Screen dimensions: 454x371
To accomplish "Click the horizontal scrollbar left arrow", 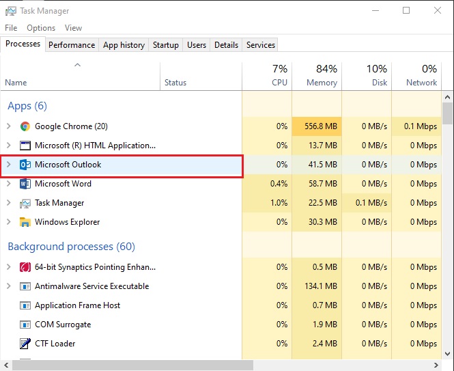I will [6, 366].
